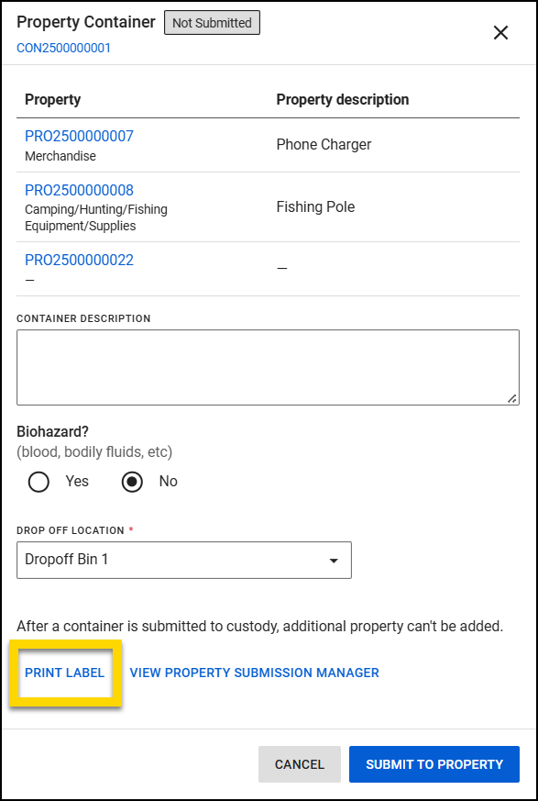
Task: Open the Fishing Pole property PRO2500000008
Action: click(x=77, y=190)
